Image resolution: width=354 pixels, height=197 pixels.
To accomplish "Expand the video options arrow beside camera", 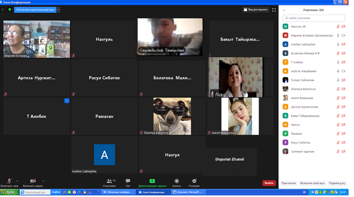I will pyautogui.click(x=43, y=181).
